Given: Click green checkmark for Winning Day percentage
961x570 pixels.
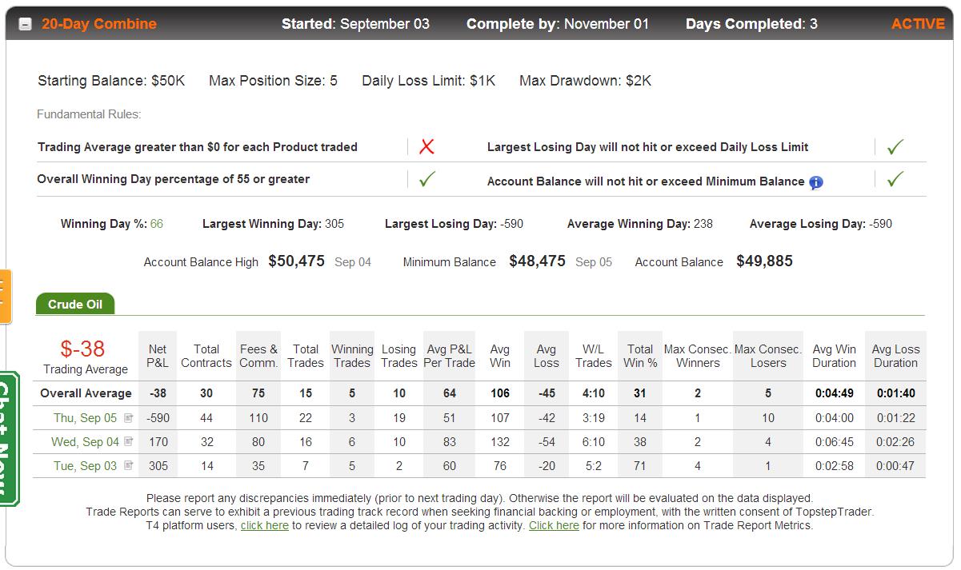Looking at the screenshot, I should 427,179.
